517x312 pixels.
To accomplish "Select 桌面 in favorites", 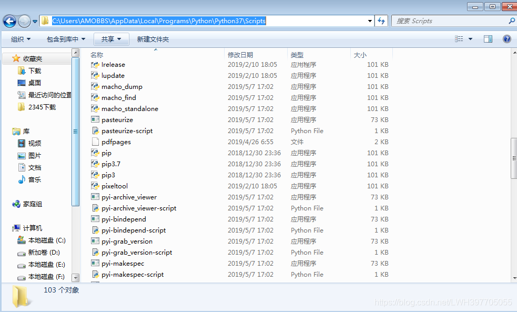I will (35, 83).
